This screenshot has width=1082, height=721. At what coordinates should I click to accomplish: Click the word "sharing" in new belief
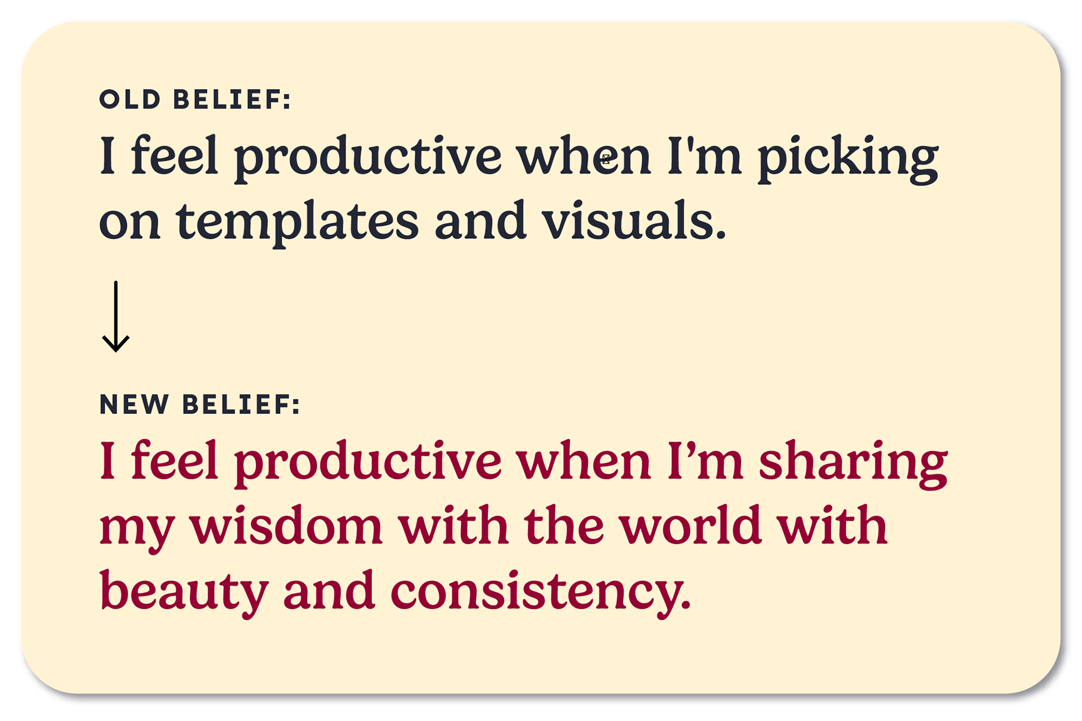853,463
